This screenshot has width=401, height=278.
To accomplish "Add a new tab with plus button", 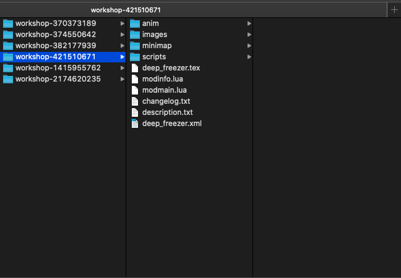I will (x=394, y=10).
